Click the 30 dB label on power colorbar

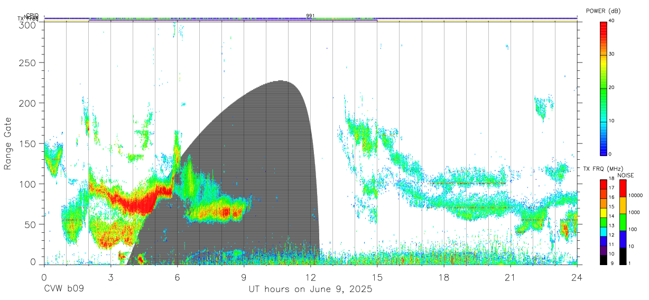(613, 54)
